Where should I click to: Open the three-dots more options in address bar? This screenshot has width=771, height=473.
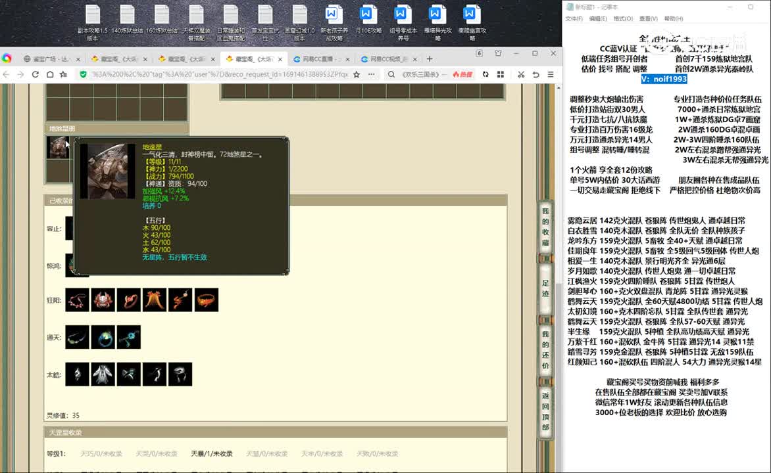point(371,75)
